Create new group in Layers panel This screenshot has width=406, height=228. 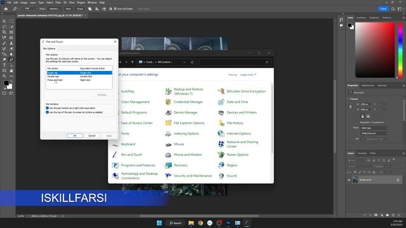pyautogui.click(x=388, y=215)
